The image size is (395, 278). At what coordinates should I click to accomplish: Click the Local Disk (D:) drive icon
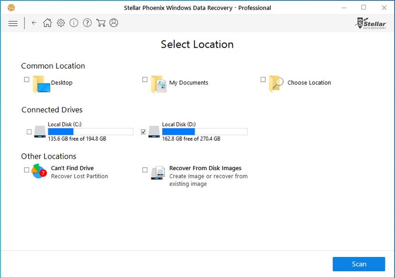154,131
